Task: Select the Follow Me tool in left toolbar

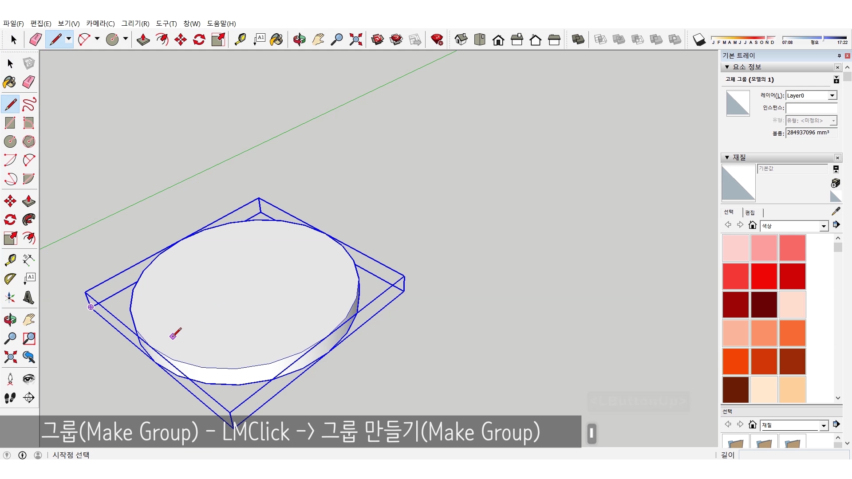Action: pos(29,220)
